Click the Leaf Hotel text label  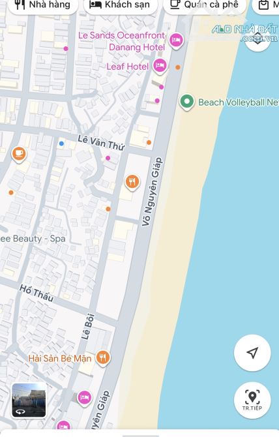[128, 67]
